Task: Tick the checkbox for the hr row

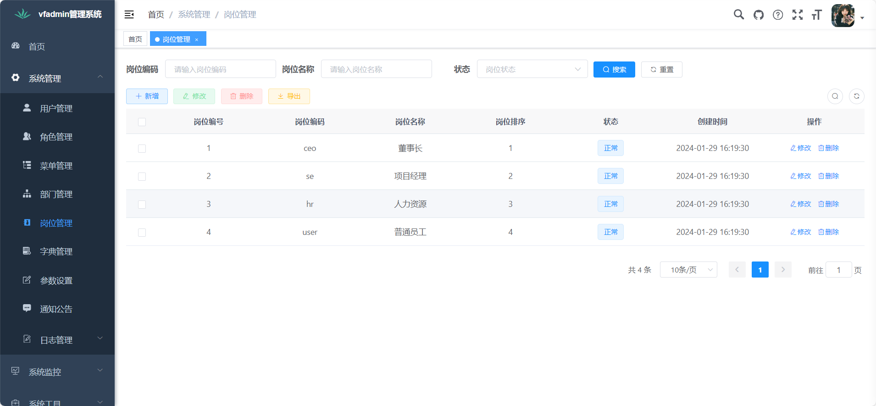Action: tap(142, 205)
